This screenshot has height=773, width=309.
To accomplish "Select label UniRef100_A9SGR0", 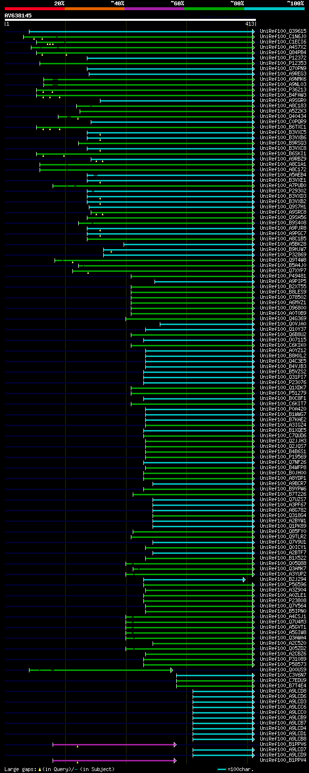I will 283,100.
